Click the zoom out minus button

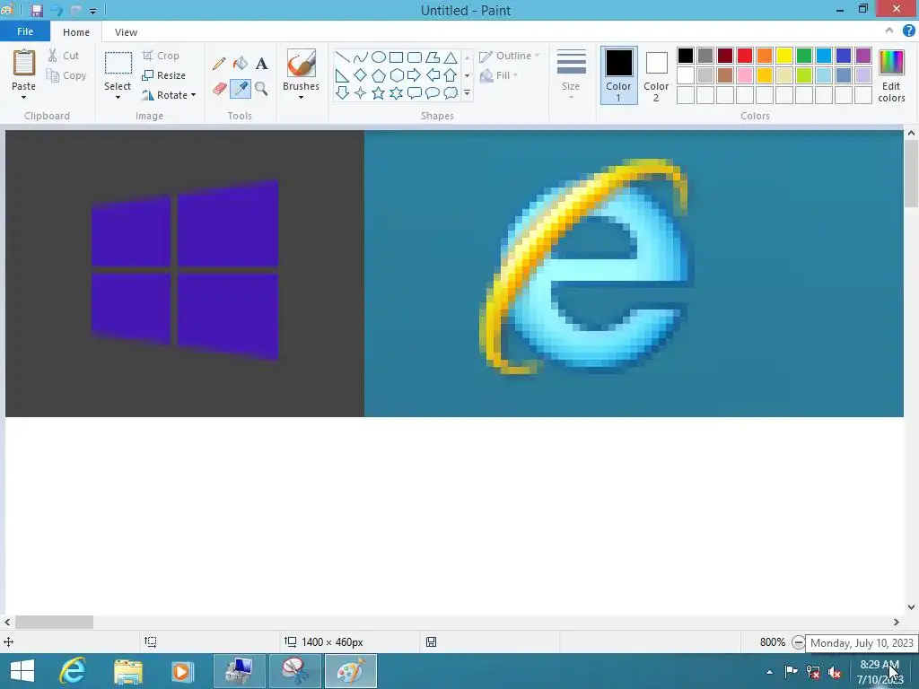[x=798, y=642]
